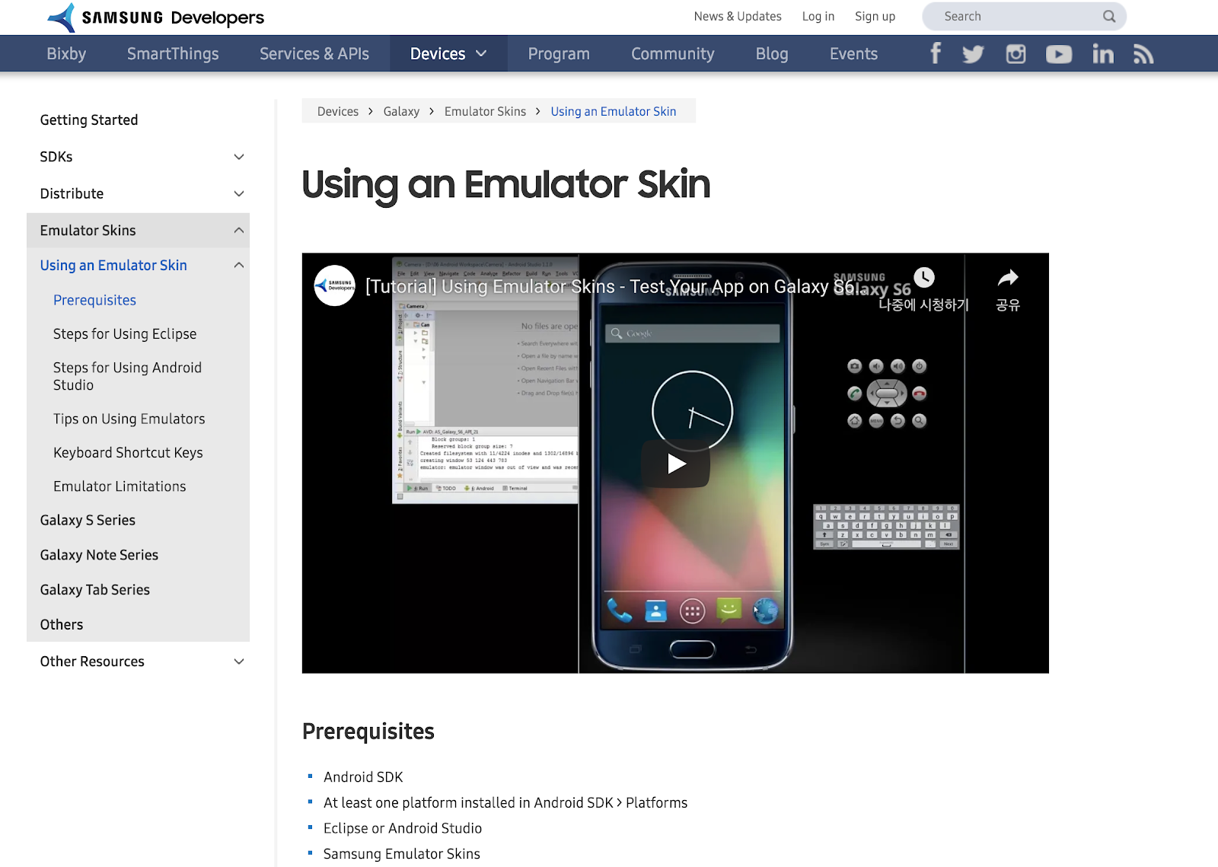Open Others sidebar item
The height and width of the screenshot is (867, 1218).
pyautogui.click(x=62, y=624)
